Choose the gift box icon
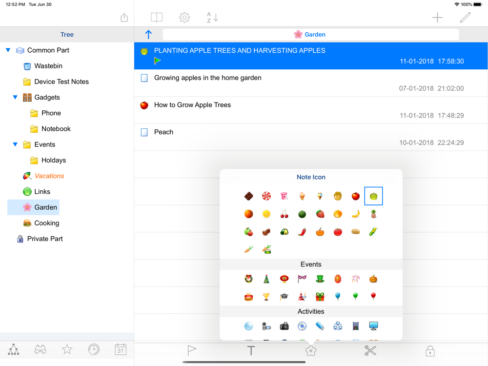 click(x=320, y=297)
